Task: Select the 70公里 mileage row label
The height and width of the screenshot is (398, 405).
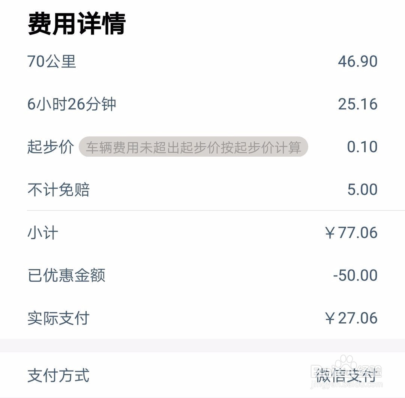Action: (x=52, y=62)
